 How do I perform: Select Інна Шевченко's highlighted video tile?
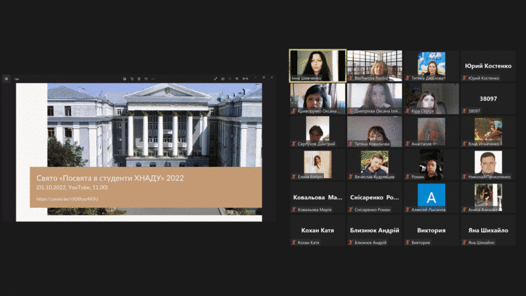pyautogui.click(x=318, y=66)
